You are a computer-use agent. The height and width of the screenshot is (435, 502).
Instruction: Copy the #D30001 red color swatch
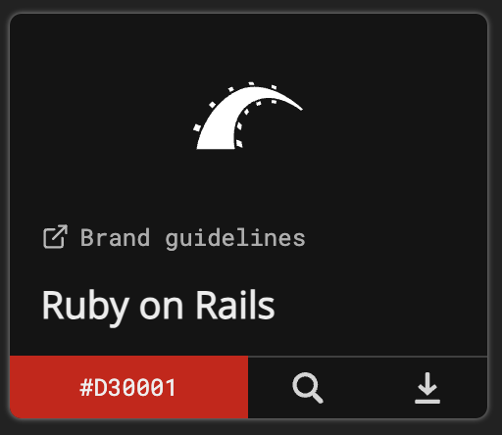[128, 387]
